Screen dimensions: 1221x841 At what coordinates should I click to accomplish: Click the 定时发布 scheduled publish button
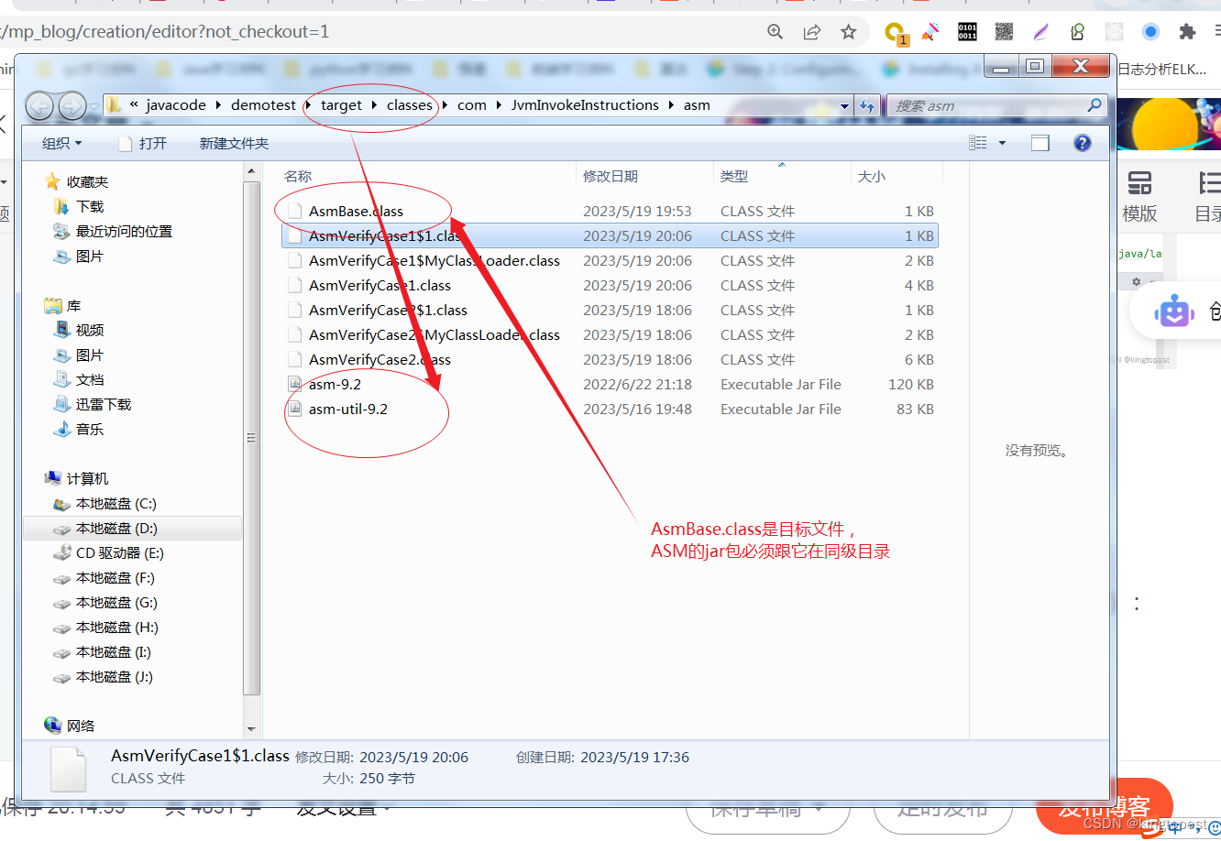pos(943,811)
